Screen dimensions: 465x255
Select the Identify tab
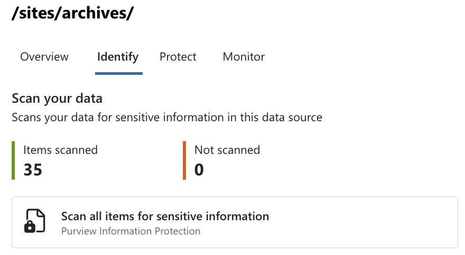click(x=118, y=56)
